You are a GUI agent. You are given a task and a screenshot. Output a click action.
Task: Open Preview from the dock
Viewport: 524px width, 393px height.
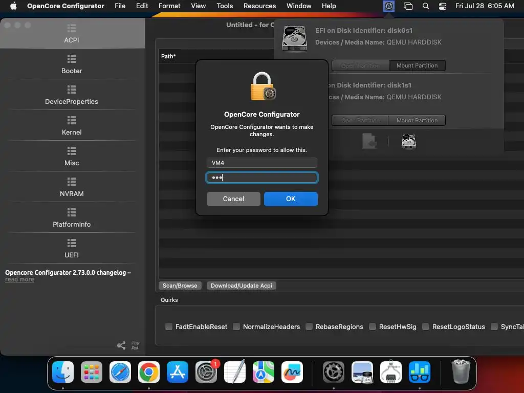click(x=362, y=372)
